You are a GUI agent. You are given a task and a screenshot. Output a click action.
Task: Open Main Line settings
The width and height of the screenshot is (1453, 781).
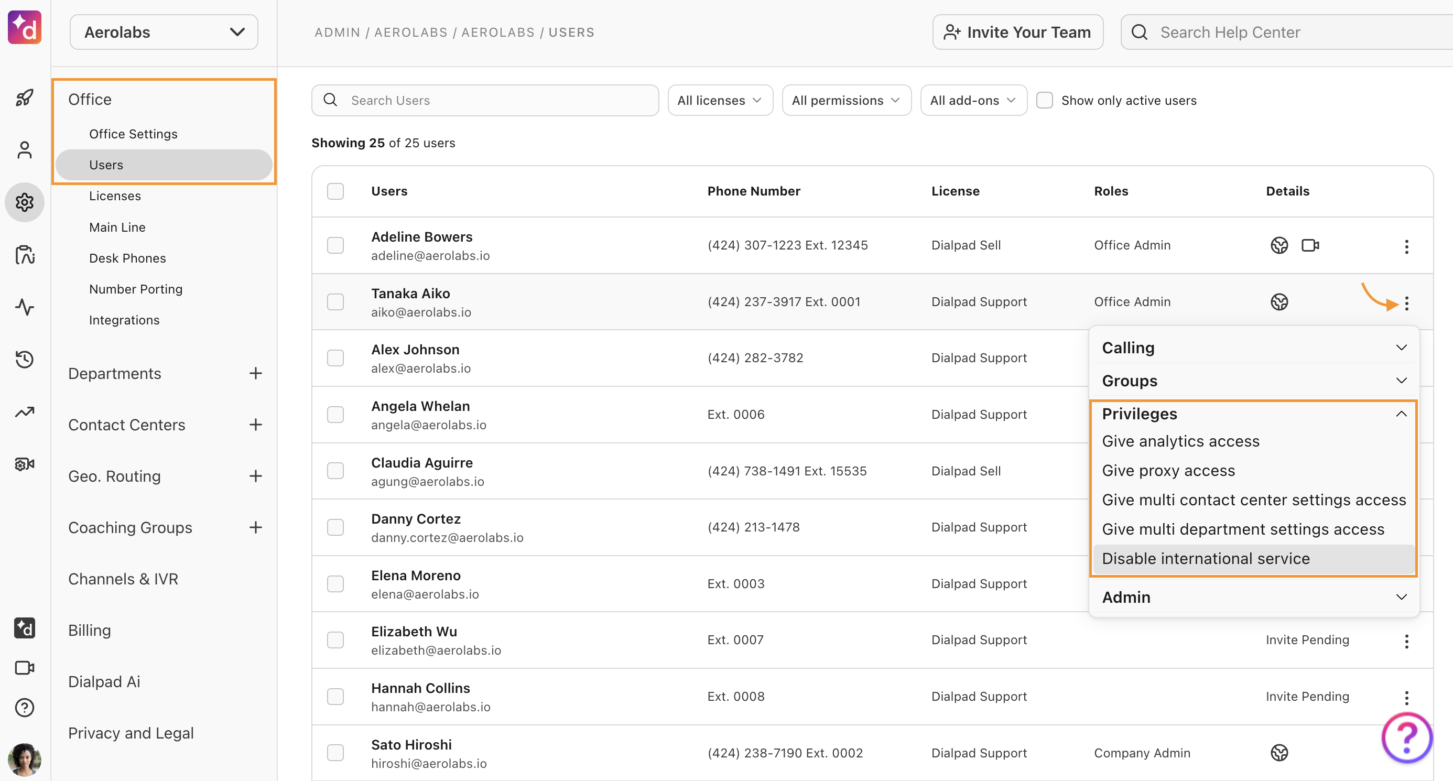pos(117,227)
